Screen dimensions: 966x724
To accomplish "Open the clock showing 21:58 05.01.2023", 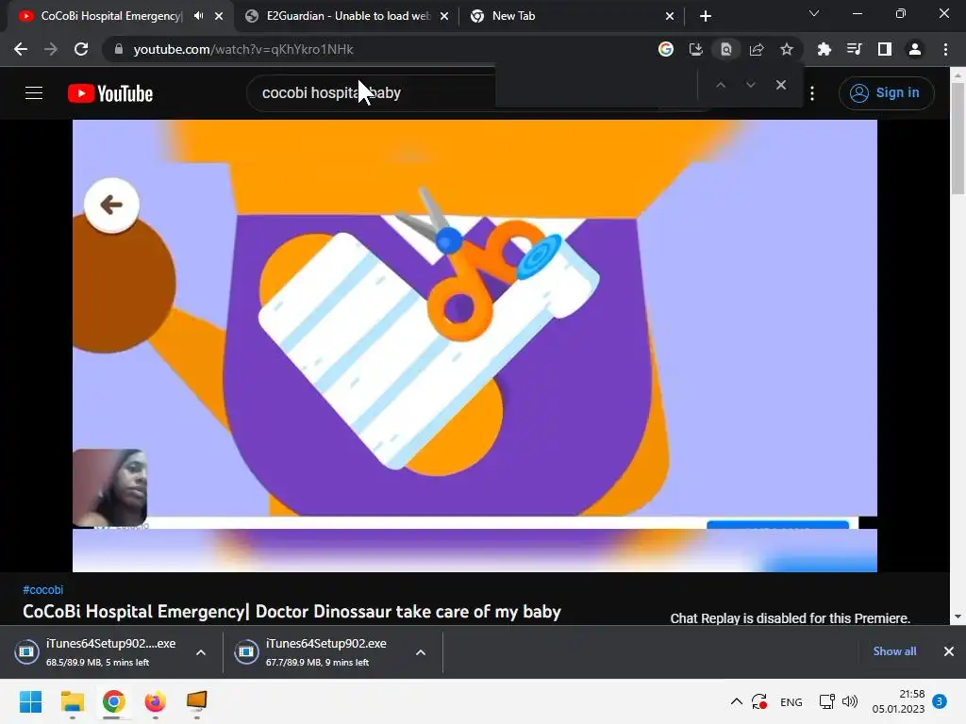I will pos(898,701).
